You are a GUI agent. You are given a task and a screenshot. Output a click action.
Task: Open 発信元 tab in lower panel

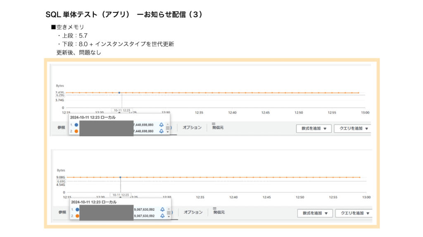point(219,212)
